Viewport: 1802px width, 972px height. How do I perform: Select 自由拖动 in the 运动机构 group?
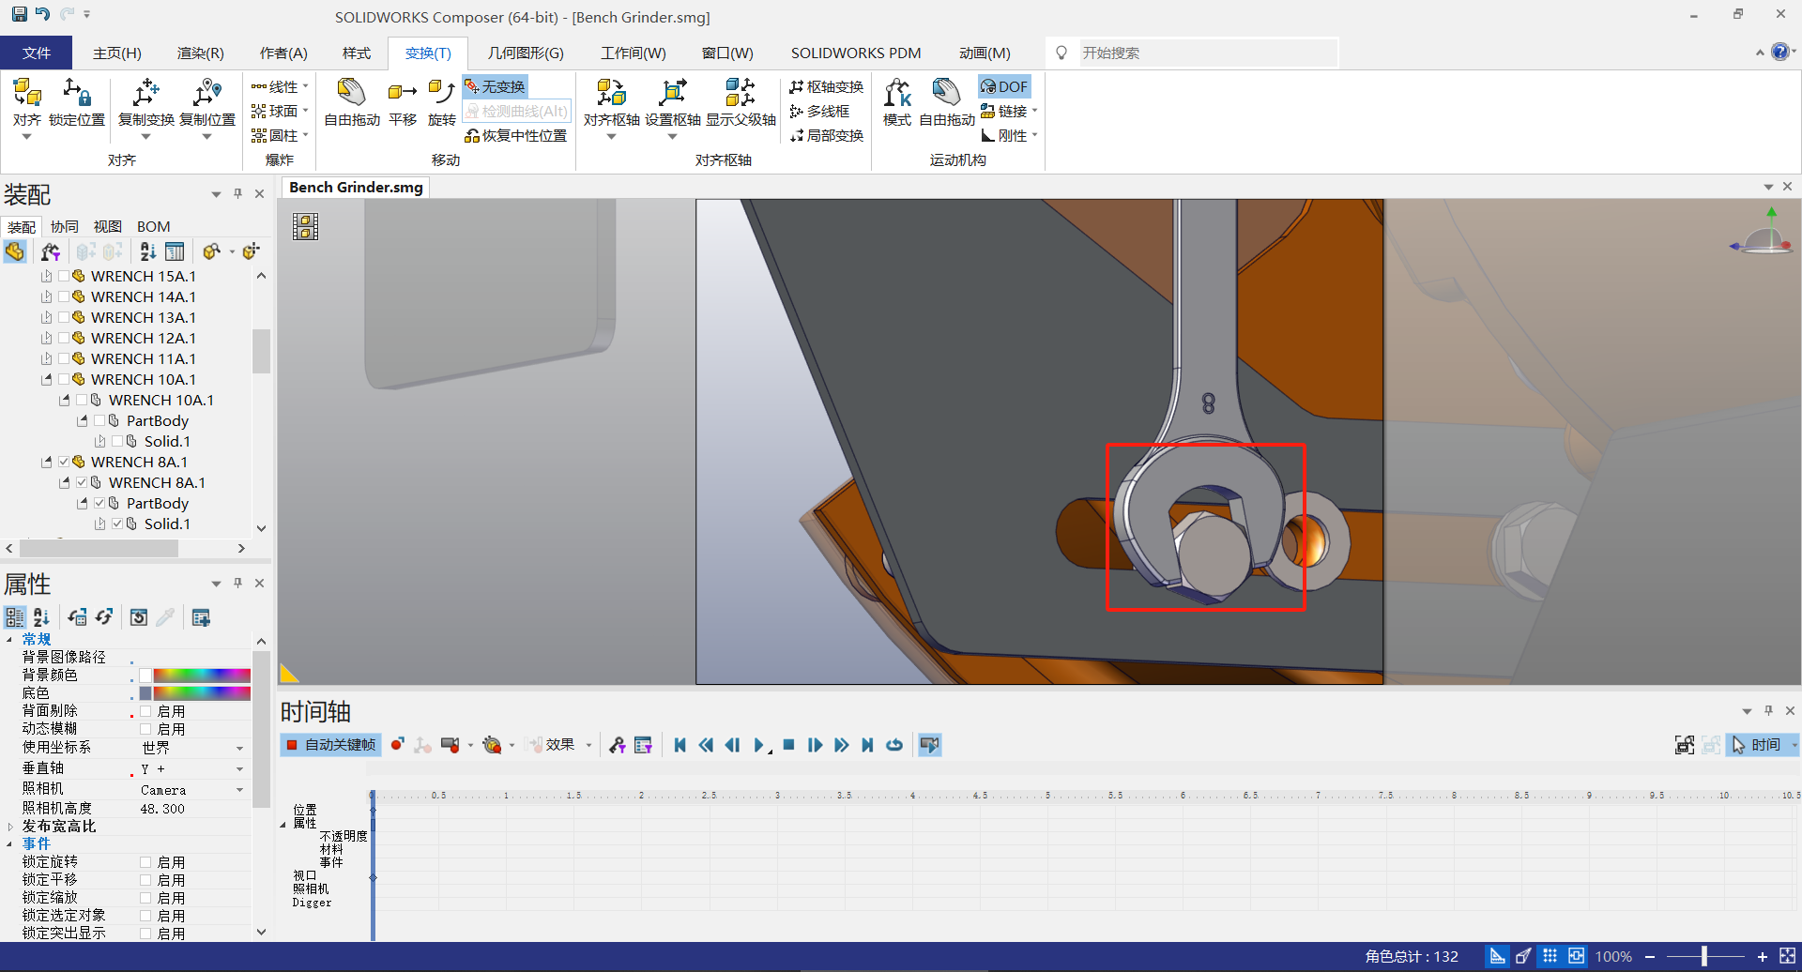pyautogui.click(x=947, y=103)
